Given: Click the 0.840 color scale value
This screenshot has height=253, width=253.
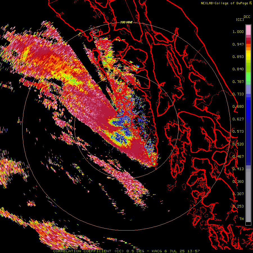Looking at the screenshot, I should tap(238, 69).
